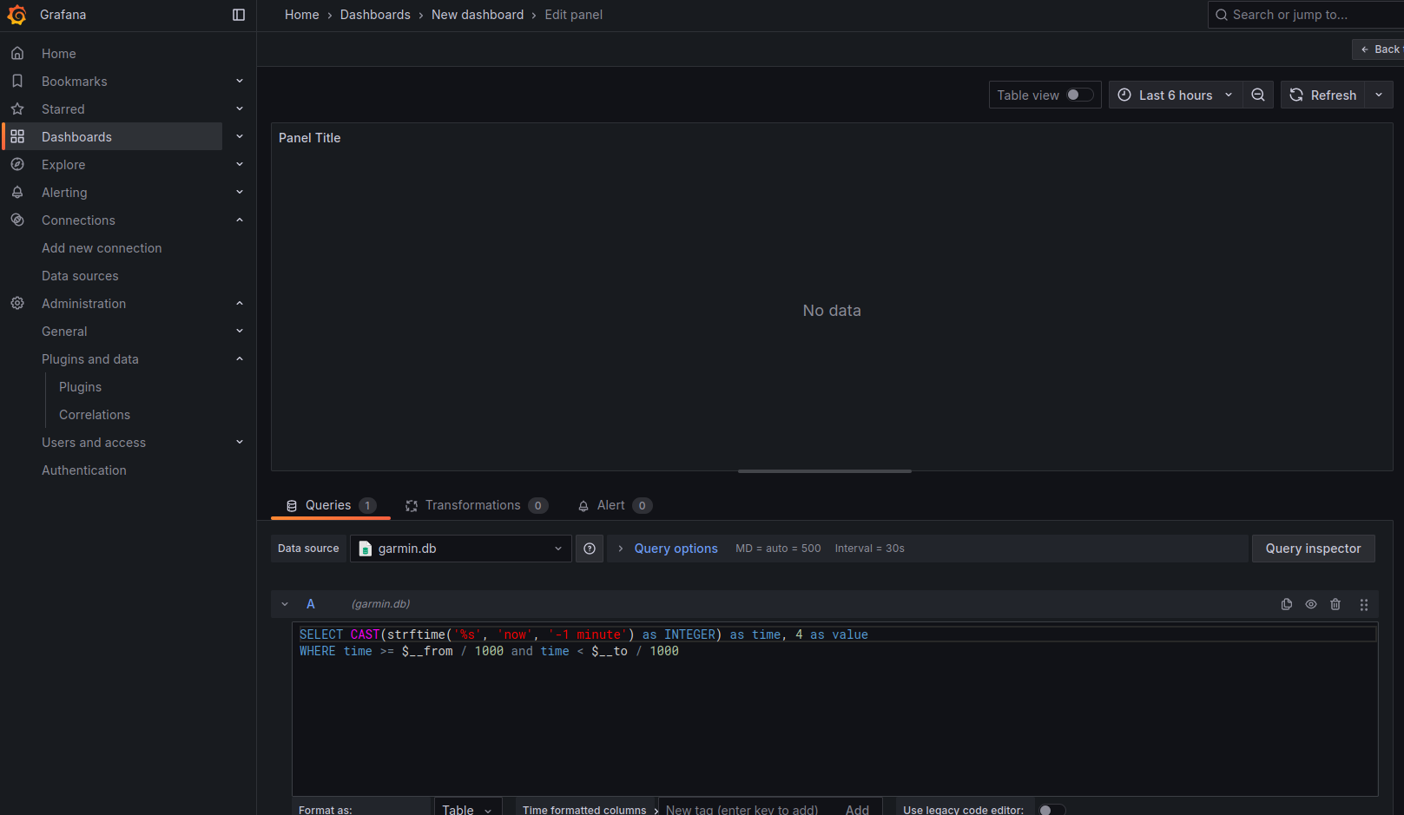Screen dimensions: 1404x815
Task: Click the Refresh button
Action: click(1323, 95)
